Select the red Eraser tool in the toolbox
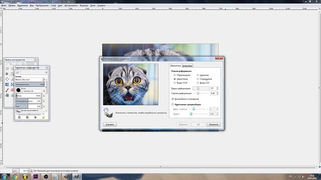This screenshot has height=180, width=321. (x=12, y=90)
